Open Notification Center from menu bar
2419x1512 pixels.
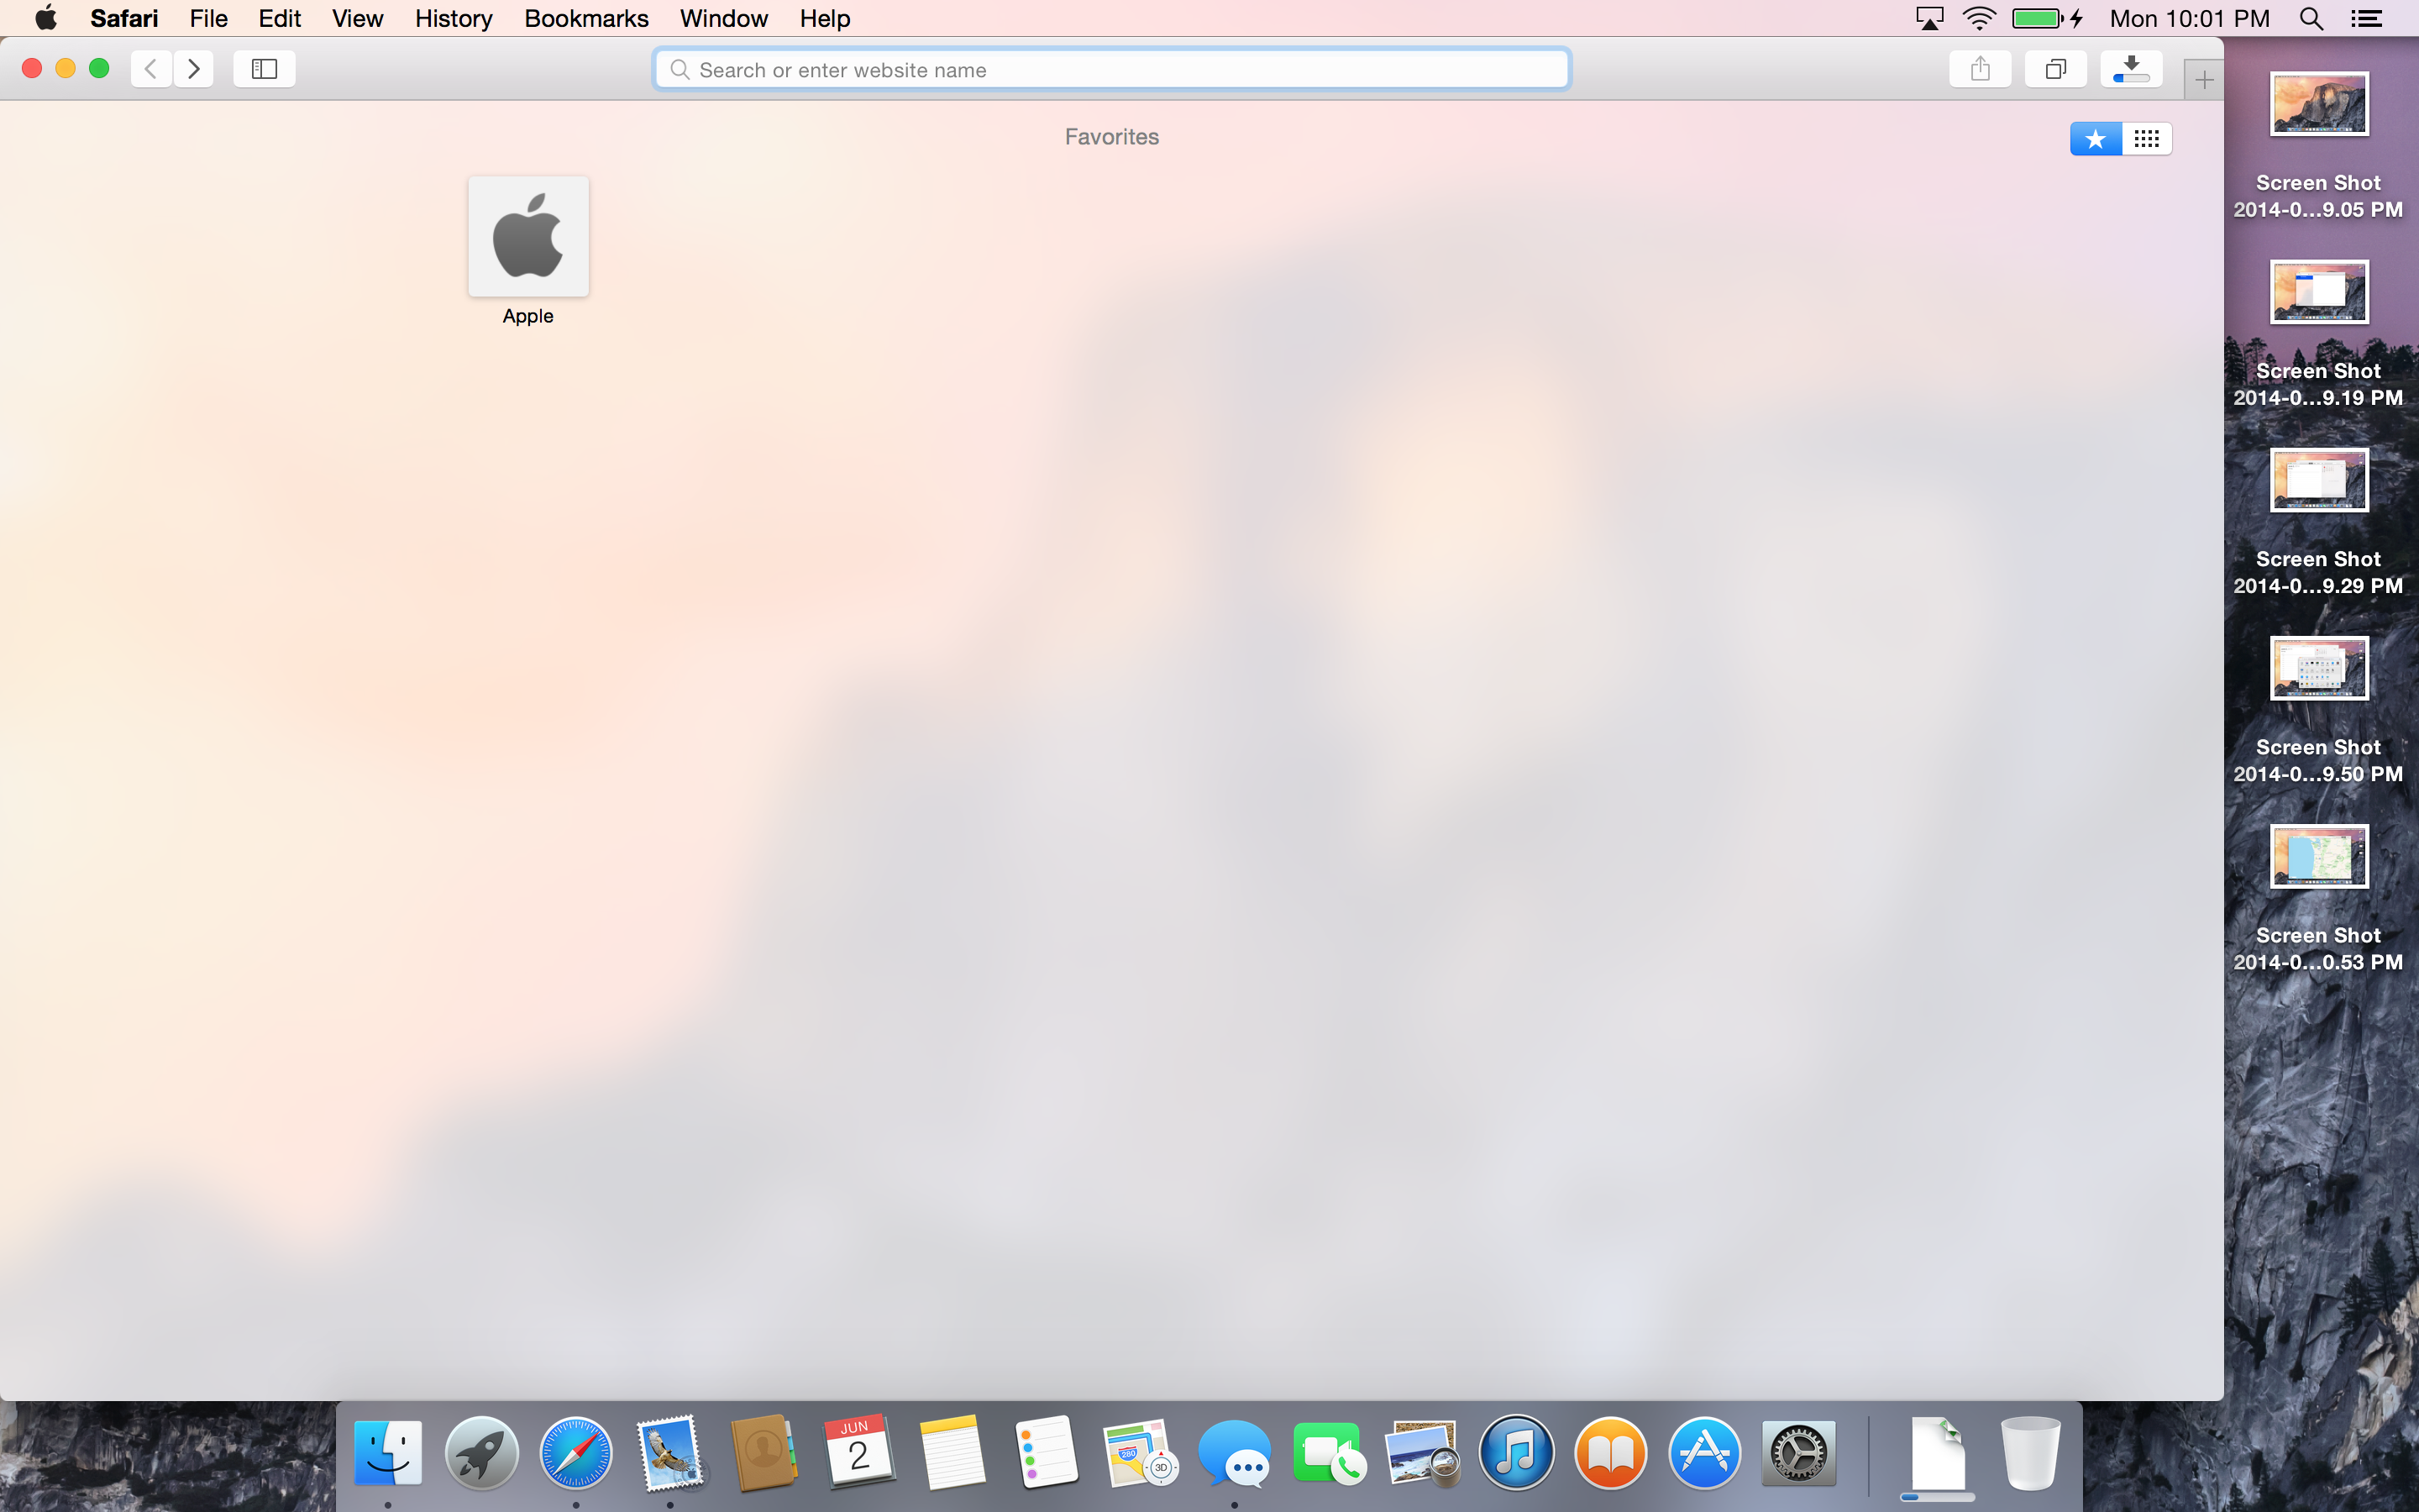pyautogui.click(x=2366, y=18)
